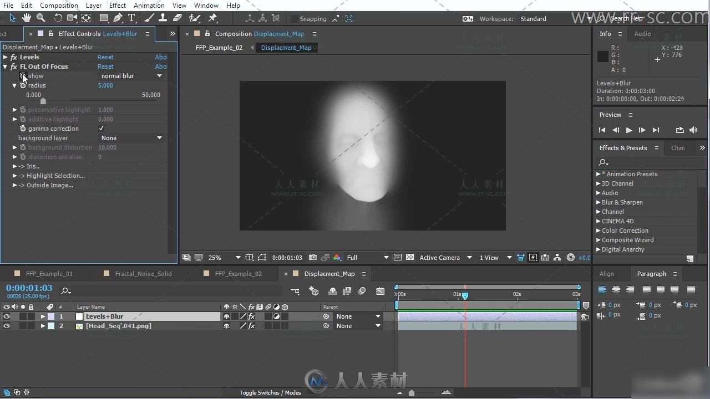This screenshot has width=710, height=399.
Task: Open the background layer None dropdown
Action: [131, 138]
